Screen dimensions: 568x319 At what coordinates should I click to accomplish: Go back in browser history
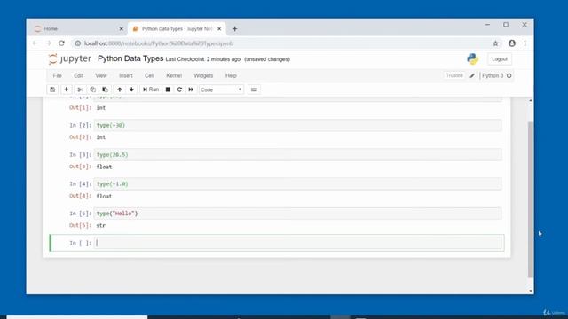(x=35, y=43)
